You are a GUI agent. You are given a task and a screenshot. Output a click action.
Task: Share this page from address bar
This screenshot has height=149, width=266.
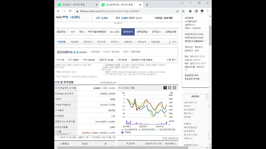pyautogui.click(x=177, y=11)
